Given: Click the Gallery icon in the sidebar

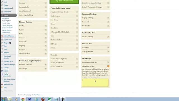Looking at the screenshot, I should point(2,68).
